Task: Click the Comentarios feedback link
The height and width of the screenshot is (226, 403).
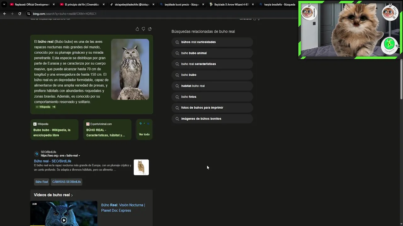Action: pyautogui.click(x=246, y=19)
